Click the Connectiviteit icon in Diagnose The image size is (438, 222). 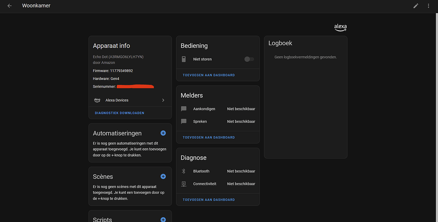[183, 184]
